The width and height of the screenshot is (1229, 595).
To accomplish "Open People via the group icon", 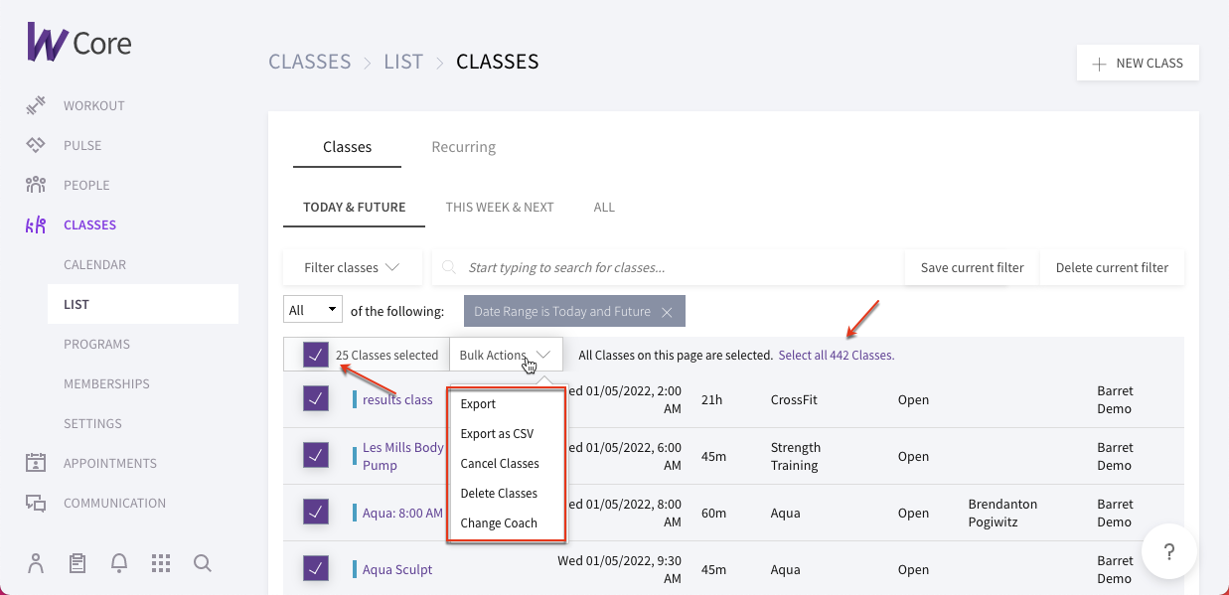I will click(x=36, y=185).
